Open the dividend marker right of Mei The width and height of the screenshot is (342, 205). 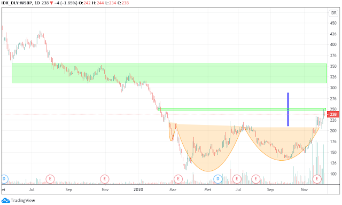click(x=217, y=179)
